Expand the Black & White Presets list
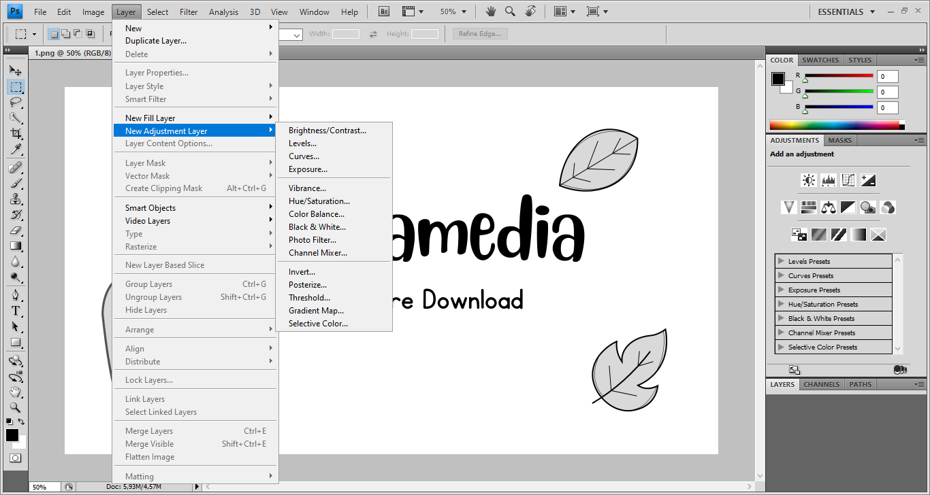930x495 pixels. tap(780, 318)
